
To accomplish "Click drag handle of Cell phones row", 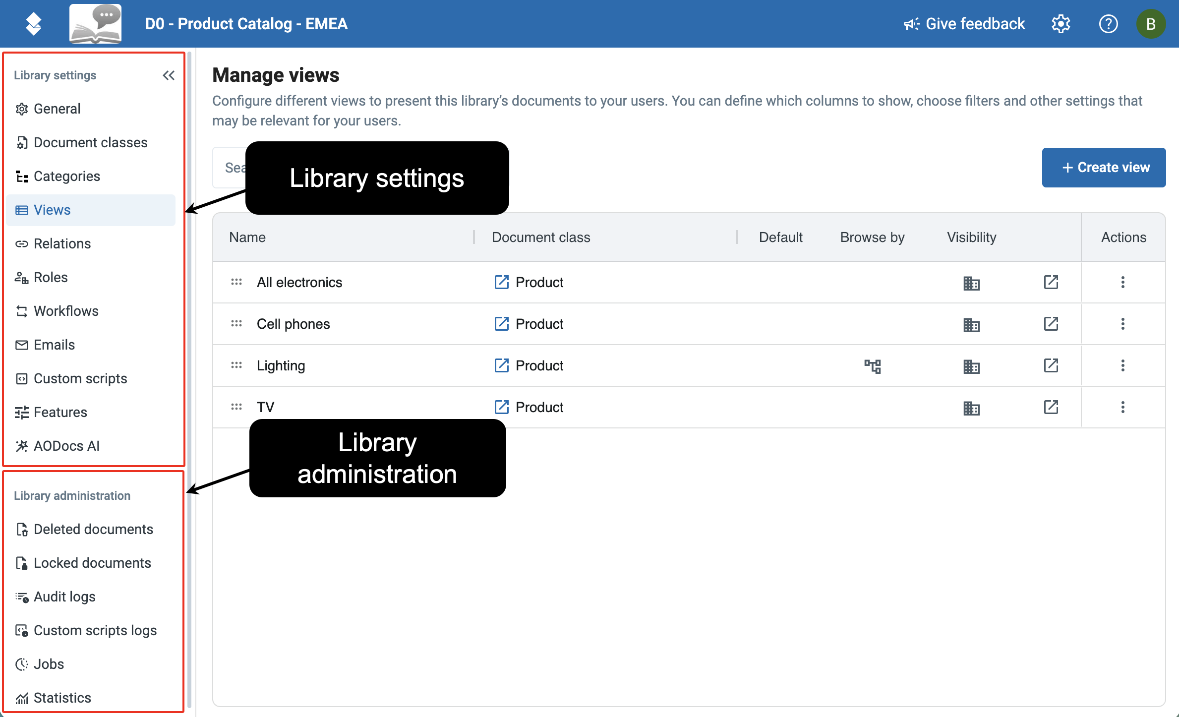I will 236,324.
